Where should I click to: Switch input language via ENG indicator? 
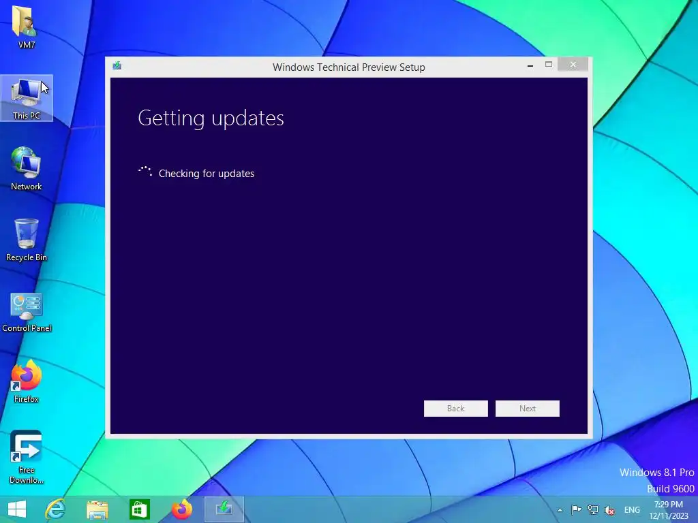click(632, 510)
